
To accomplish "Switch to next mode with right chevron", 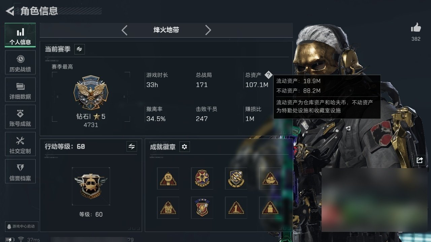I will pos(208,30).
